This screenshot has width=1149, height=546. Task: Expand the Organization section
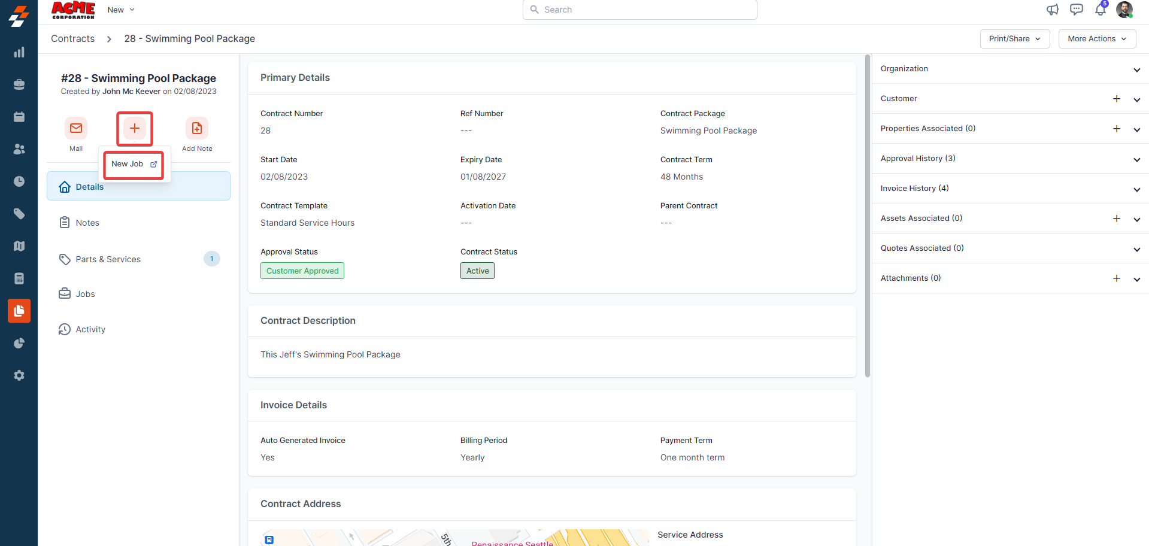click(1136, 69)
